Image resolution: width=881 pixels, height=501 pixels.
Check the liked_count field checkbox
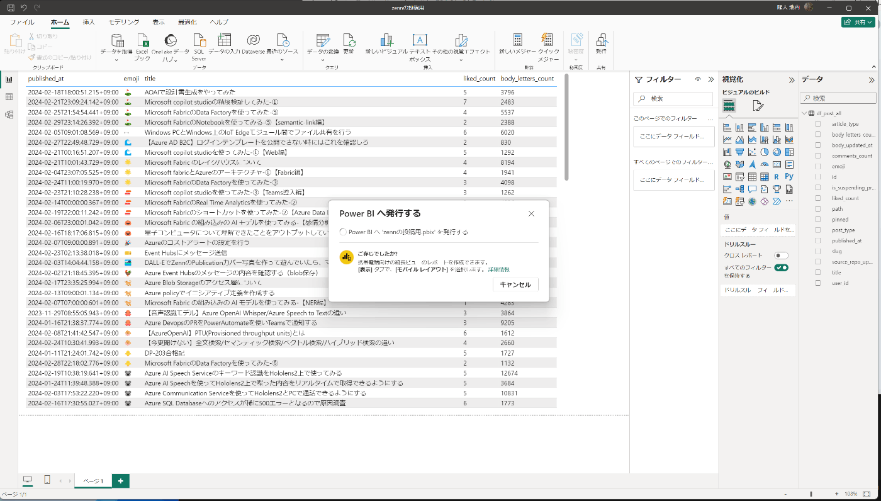[x=817, y=198]
